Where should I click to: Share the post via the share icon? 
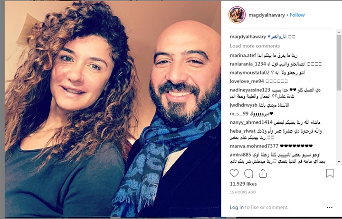pos(263,173)
